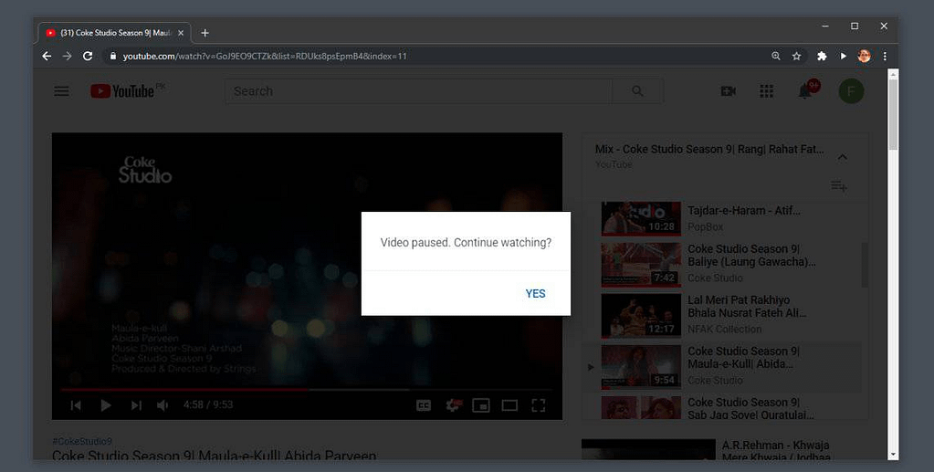Screen dimensions: 934x472
Task: Bookmark this page with the star
Action: [x=797, y=56]
